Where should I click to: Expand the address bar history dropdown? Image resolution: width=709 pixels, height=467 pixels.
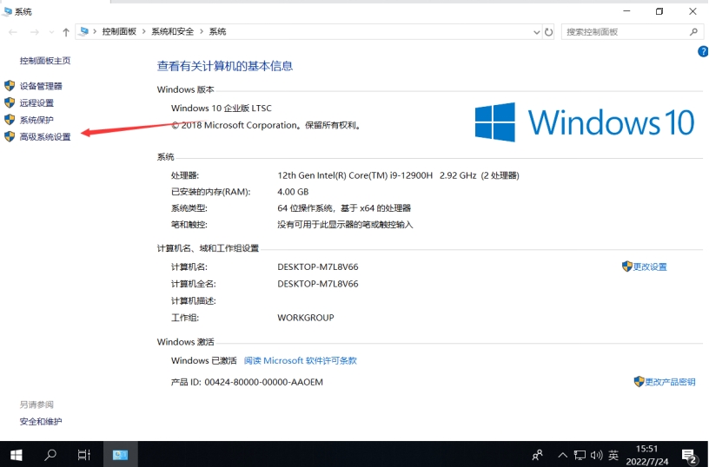tap(536, 32)
